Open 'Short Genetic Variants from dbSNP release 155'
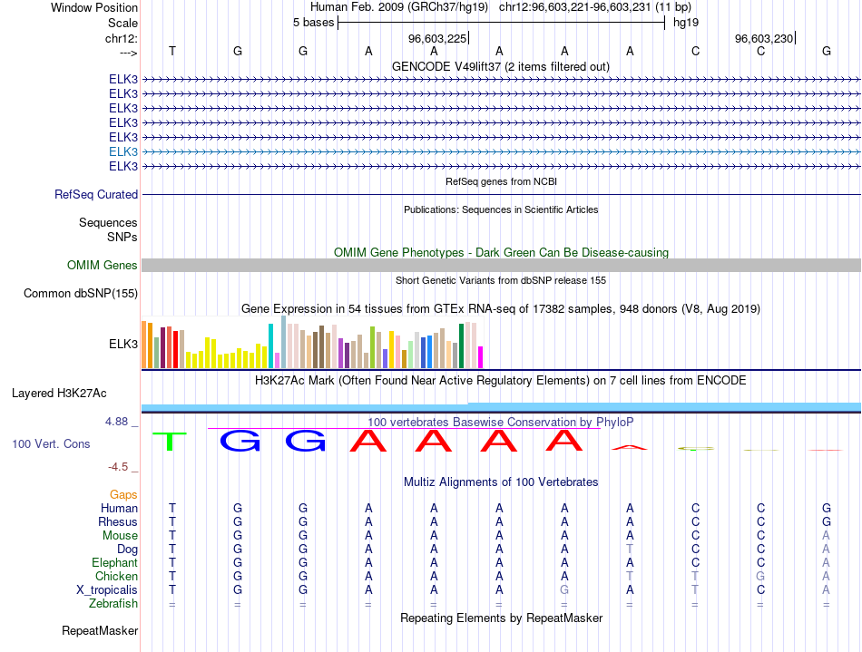This screenshot has height=652, width=862. (x=501, y=280)
